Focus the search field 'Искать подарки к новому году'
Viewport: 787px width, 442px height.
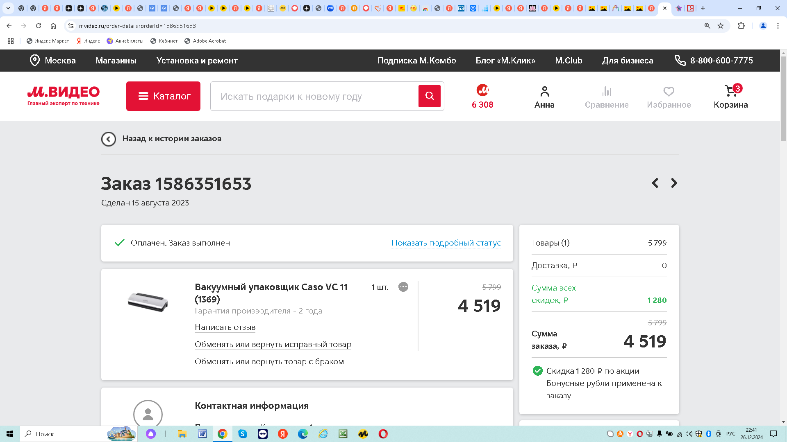tap(314, 96)
